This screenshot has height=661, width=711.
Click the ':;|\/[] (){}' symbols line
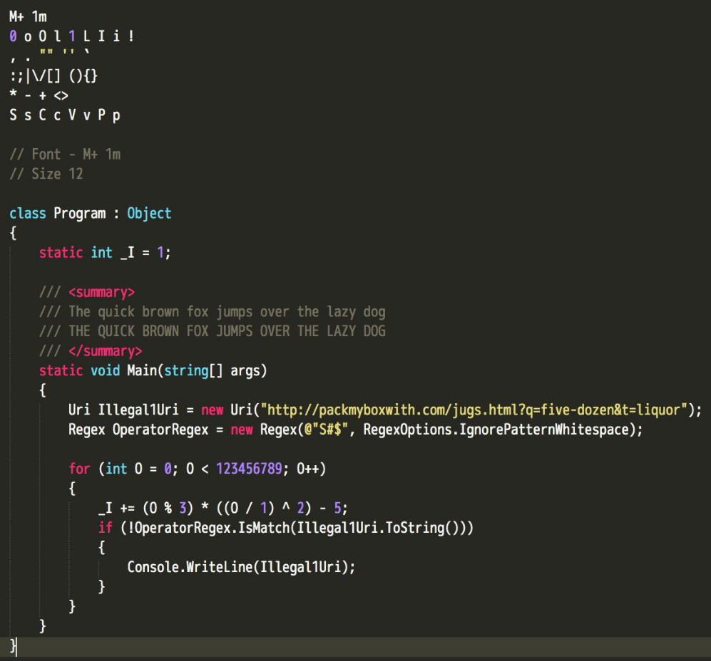(x=53, y=76)
